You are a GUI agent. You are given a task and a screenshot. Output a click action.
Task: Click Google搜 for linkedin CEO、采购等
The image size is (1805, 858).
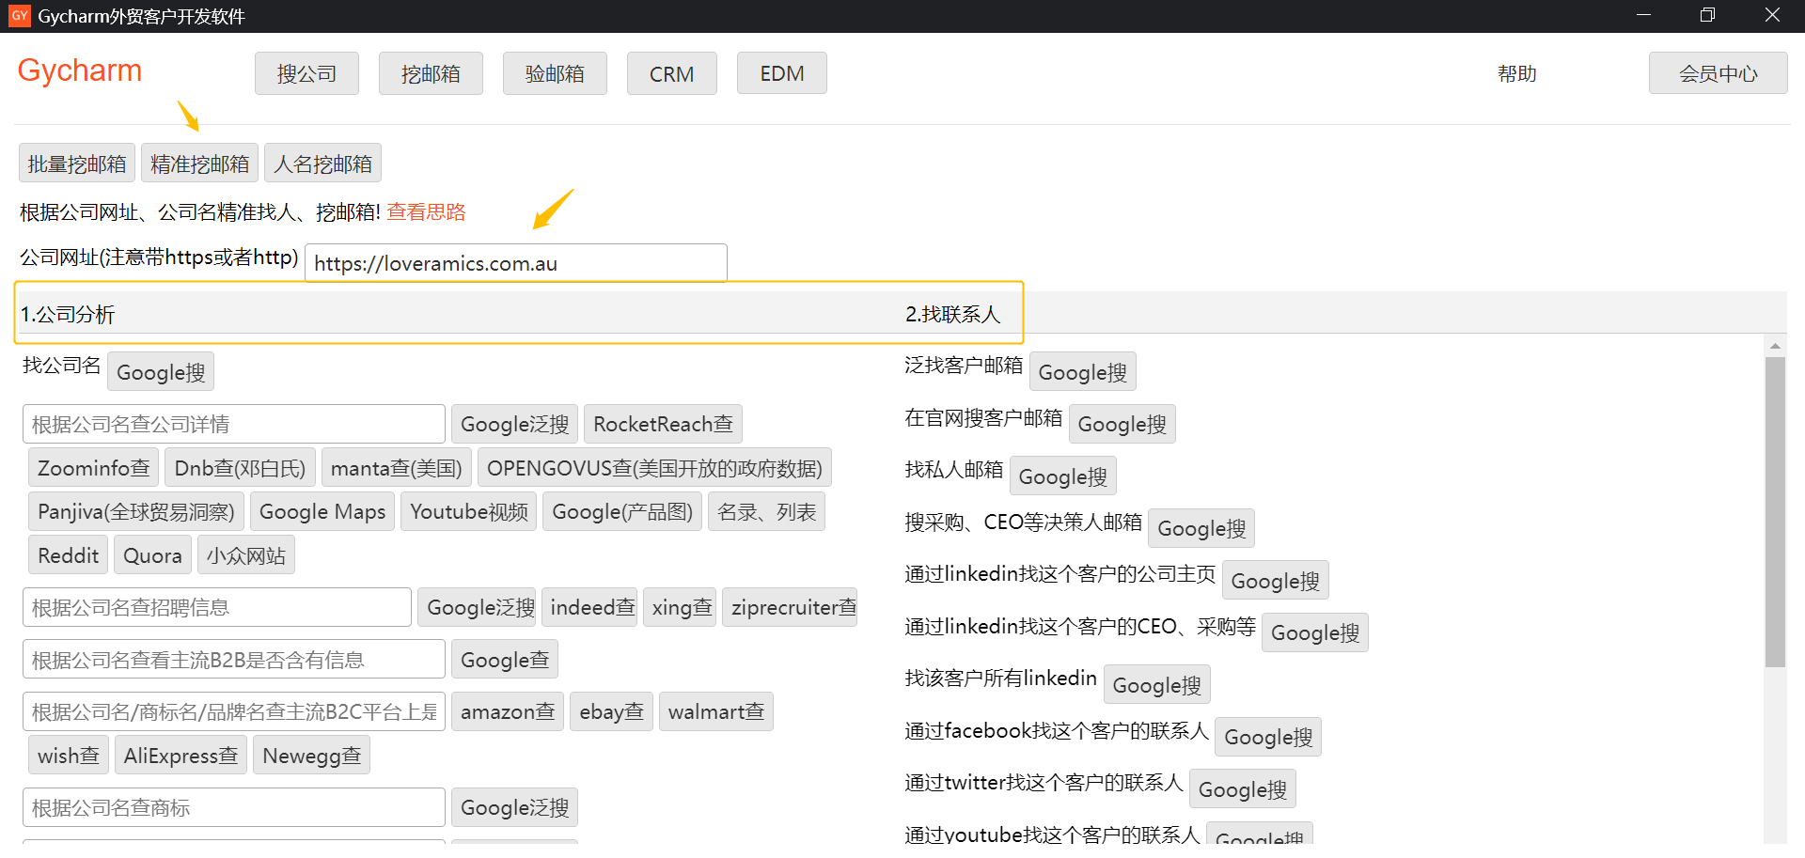click(x=1315, y=632)
